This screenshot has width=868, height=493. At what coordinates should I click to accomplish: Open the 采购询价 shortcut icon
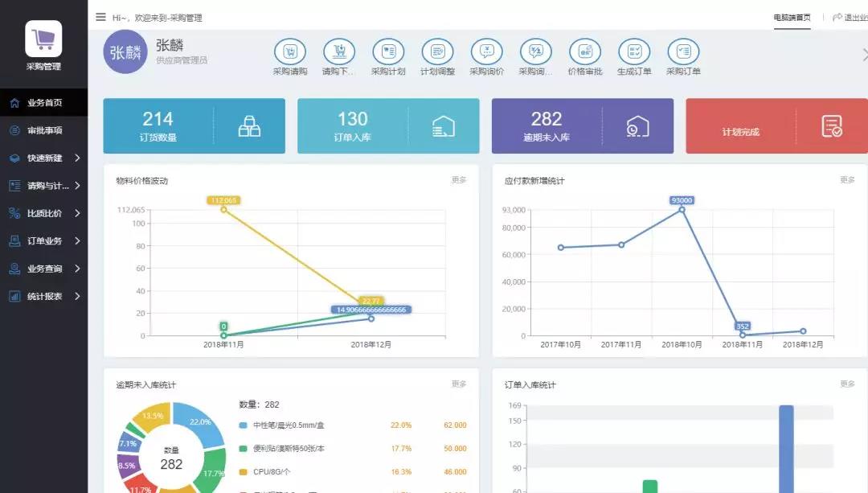pyautogui.click(x=487, y=52)
